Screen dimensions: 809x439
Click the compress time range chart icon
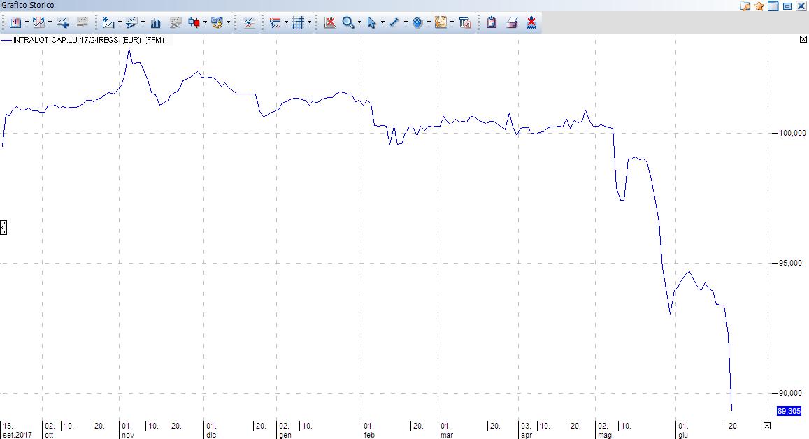tap(38, 22)
